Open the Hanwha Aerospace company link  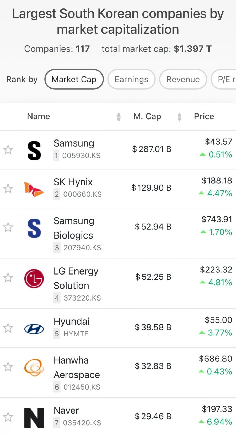77,367
